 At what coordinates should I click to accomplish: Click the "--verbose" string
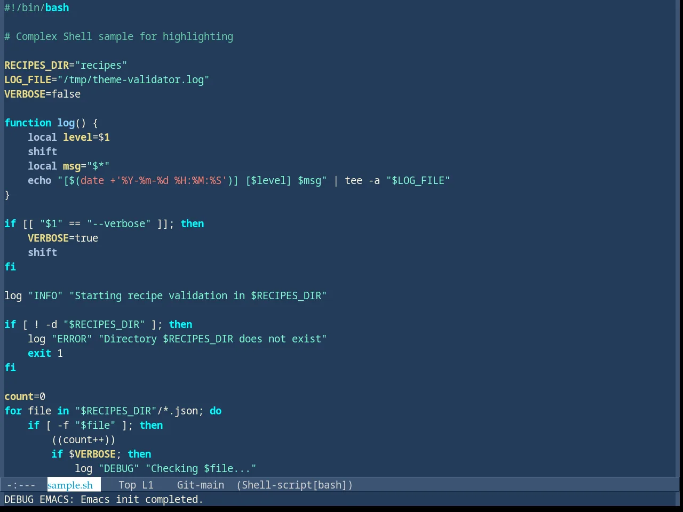coord(118,223)
